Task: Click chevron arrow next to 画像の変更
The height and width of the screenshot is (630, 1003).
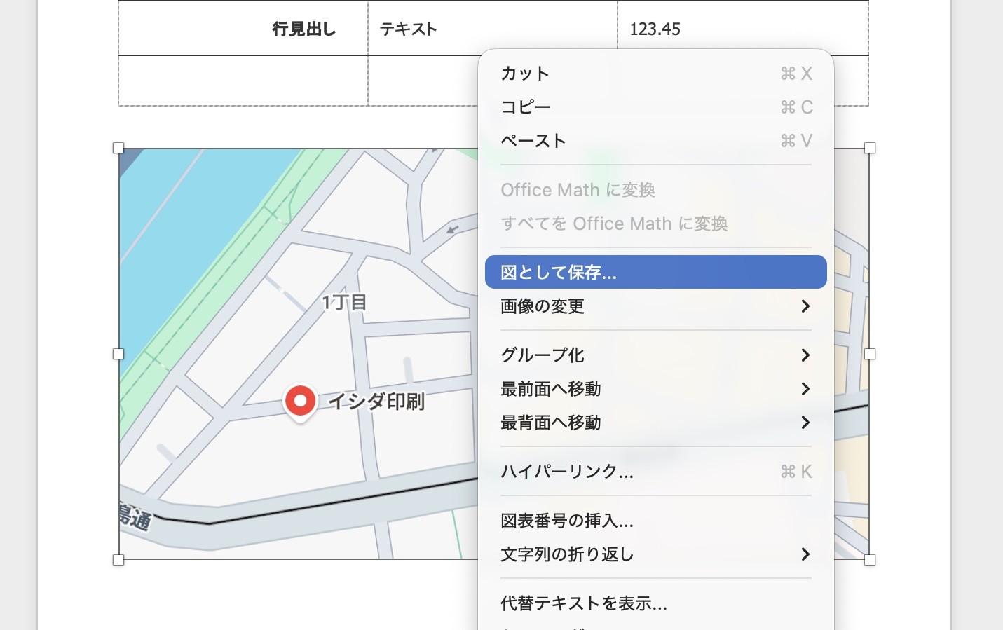Action: pyautogui.click(x=805, y=306)
